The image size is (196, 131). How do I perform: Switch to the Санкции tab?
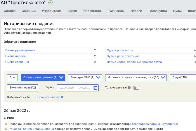[x=29, y=11]
